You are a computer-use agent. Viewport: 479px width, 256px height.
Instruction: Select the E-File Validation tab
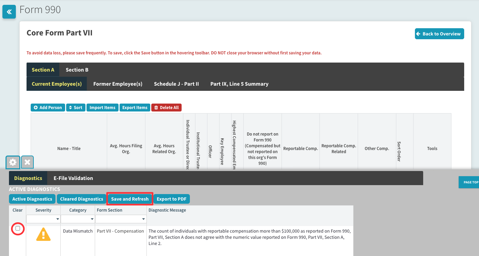73,178
